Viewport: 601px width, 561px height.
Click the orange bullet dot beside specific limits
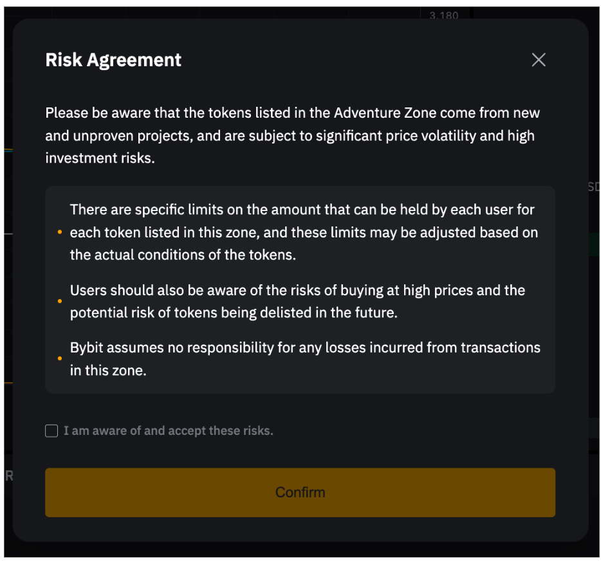(x=59, y=232)
